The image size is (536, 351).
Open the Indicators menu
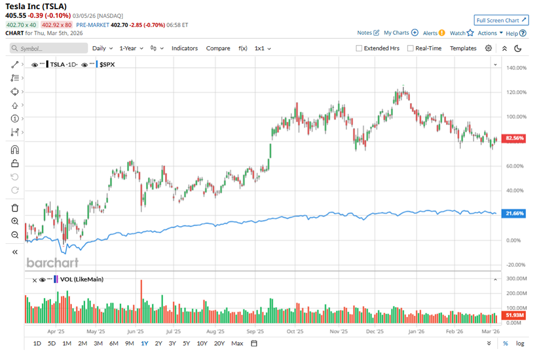184,48
